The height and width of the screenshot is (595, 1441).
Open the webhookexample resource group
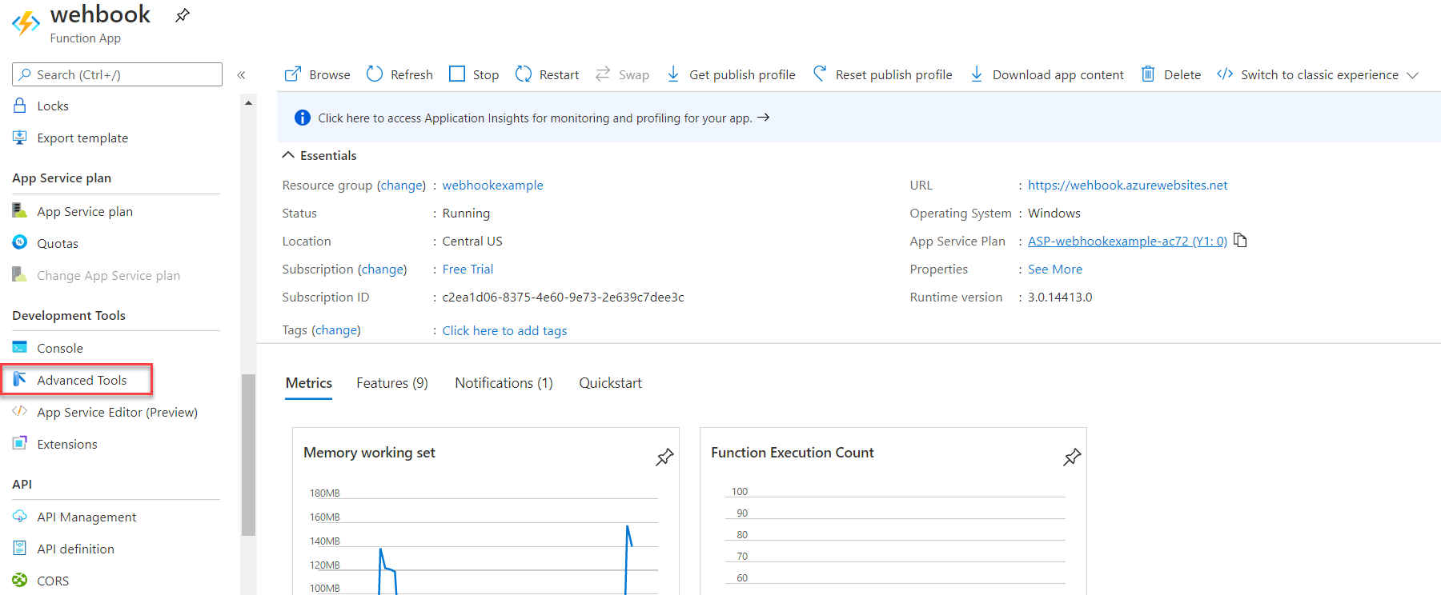coord(492,186)
